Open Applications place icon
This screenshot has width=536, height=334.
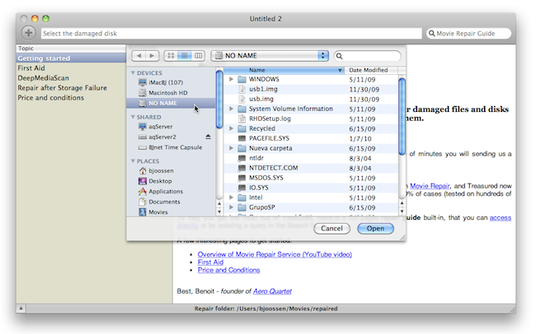143,192
